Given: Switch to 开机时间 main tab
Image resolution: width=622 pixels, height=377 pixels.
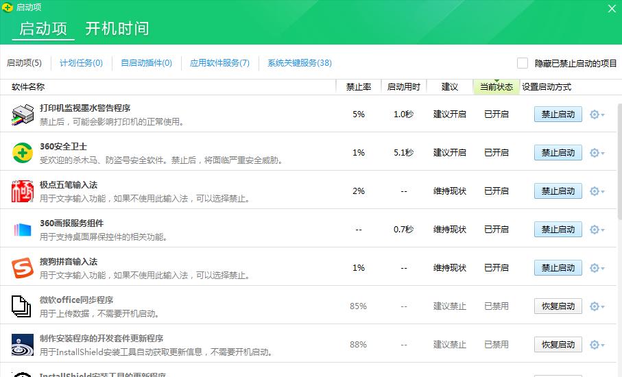Looking at the screenshot, I should tap(117, 29).
